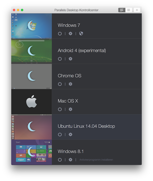Open Mac OS X configuration gear

coord(70,109)
